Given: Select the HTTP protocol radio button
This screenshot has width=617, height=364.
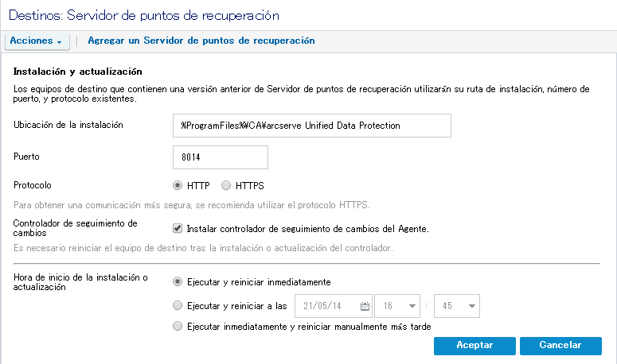Looking at the screenshot, I should click(178, 186).
